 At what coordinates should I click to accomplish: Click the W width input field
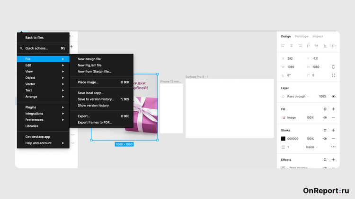pyautogui.click(x=293, y=67)
